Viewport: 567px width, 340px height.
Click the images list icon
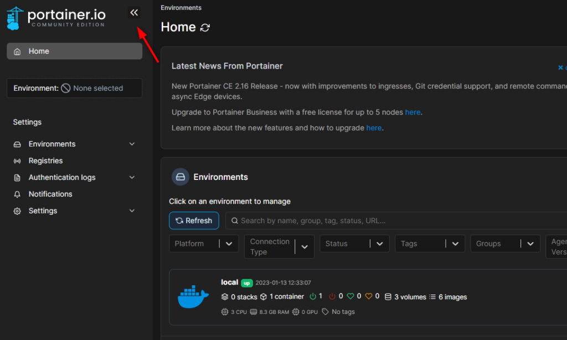pyautogui.click(x=432, y=297)
